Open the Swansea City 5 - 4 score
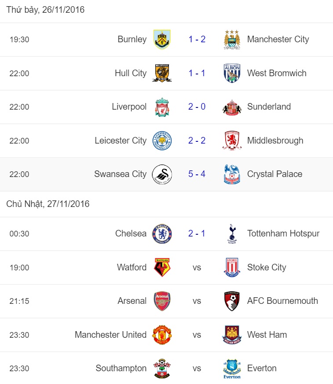The image size is (333, 384). [197, 174]
